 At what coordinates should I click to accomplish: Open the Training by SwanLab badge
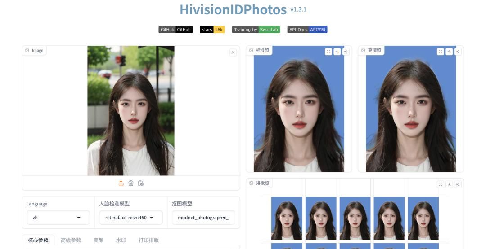[x=256, y=30]
